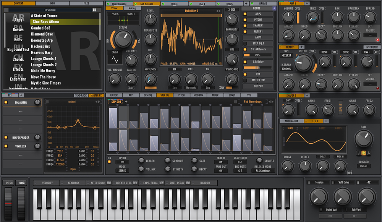Click the VEL bracket next to VOLUME

(298, 8)
